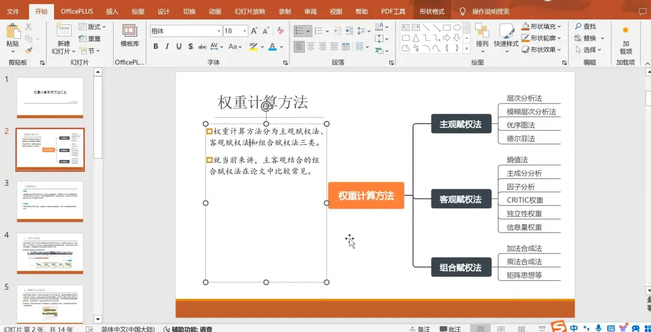Open the 选择 select menu
This screenshot has height=332, width=651.
pos(589,50)
